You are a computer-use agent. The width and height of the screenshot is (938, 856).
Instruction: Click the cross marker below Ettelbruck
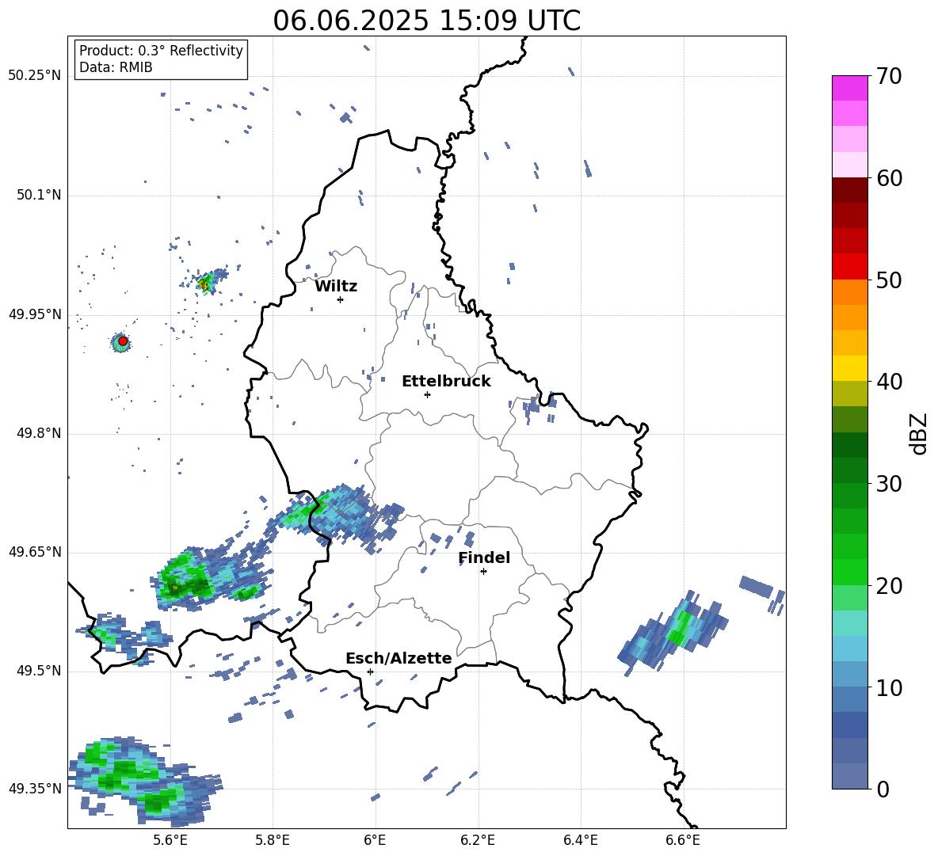click(427, 394)
